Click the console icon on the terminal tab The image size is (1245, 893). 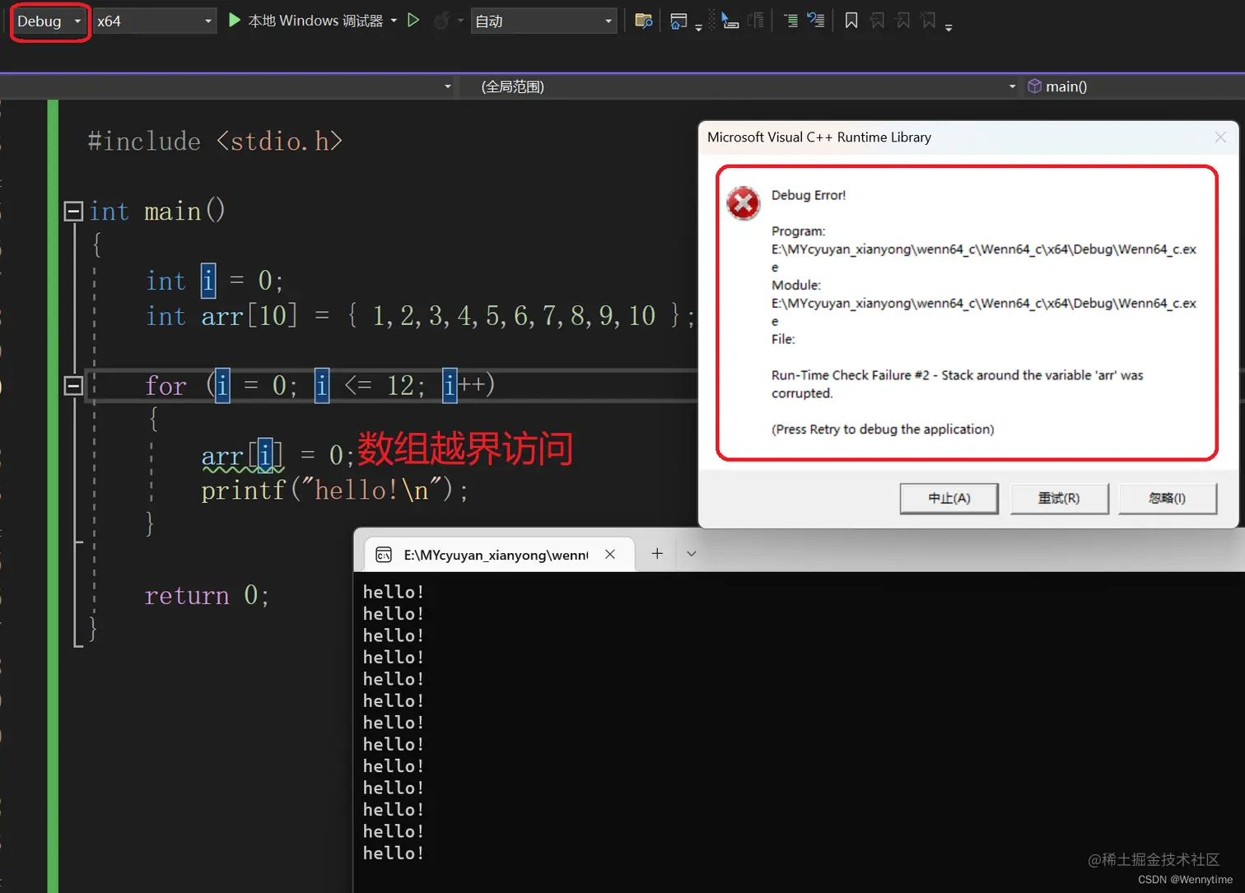pyautogui.click(x=384, y=555)
